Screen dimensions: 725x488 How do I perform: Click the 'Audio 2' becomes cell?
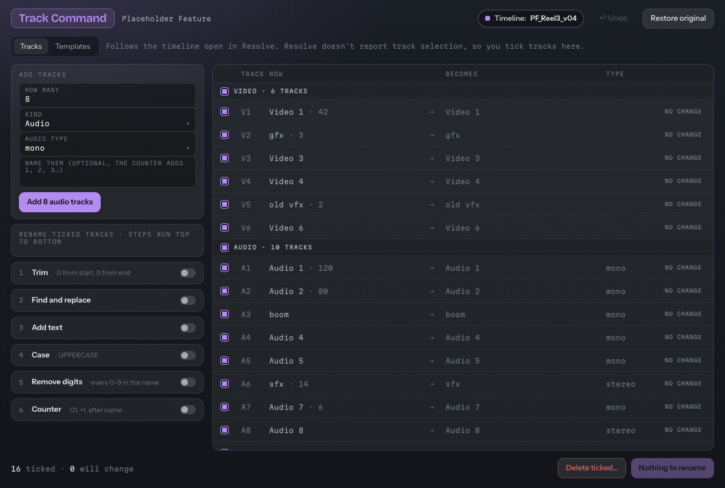(463, 291)
